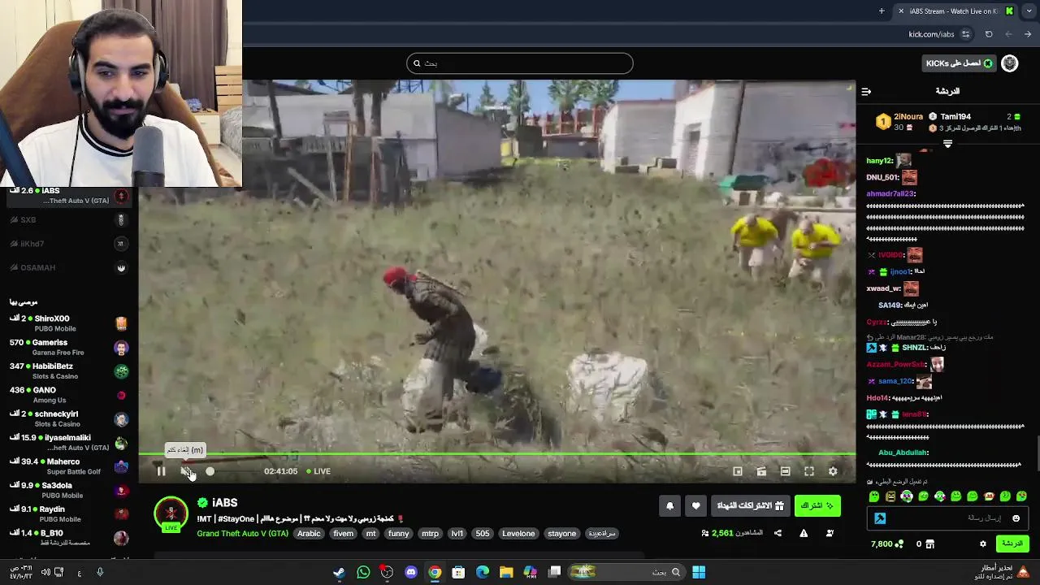Open the user profile avatar menu
The height and width of the screenshot is (585, 1040).
click(1010, 63)
